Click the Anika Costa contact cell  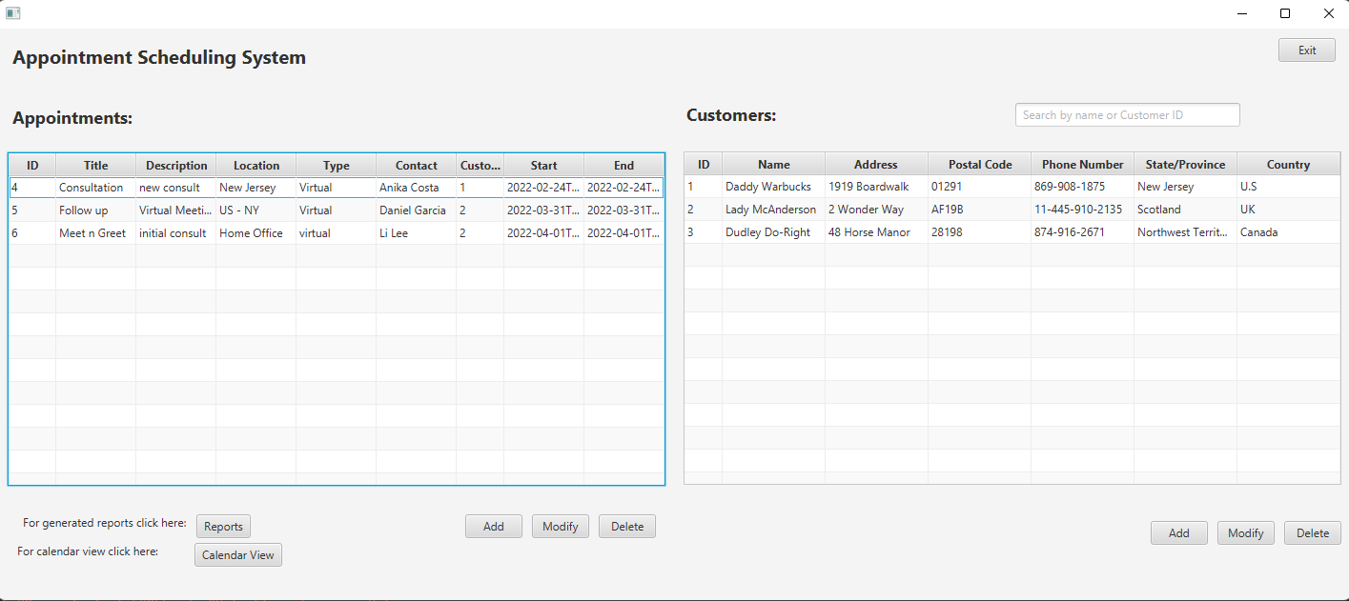(417, 188)
